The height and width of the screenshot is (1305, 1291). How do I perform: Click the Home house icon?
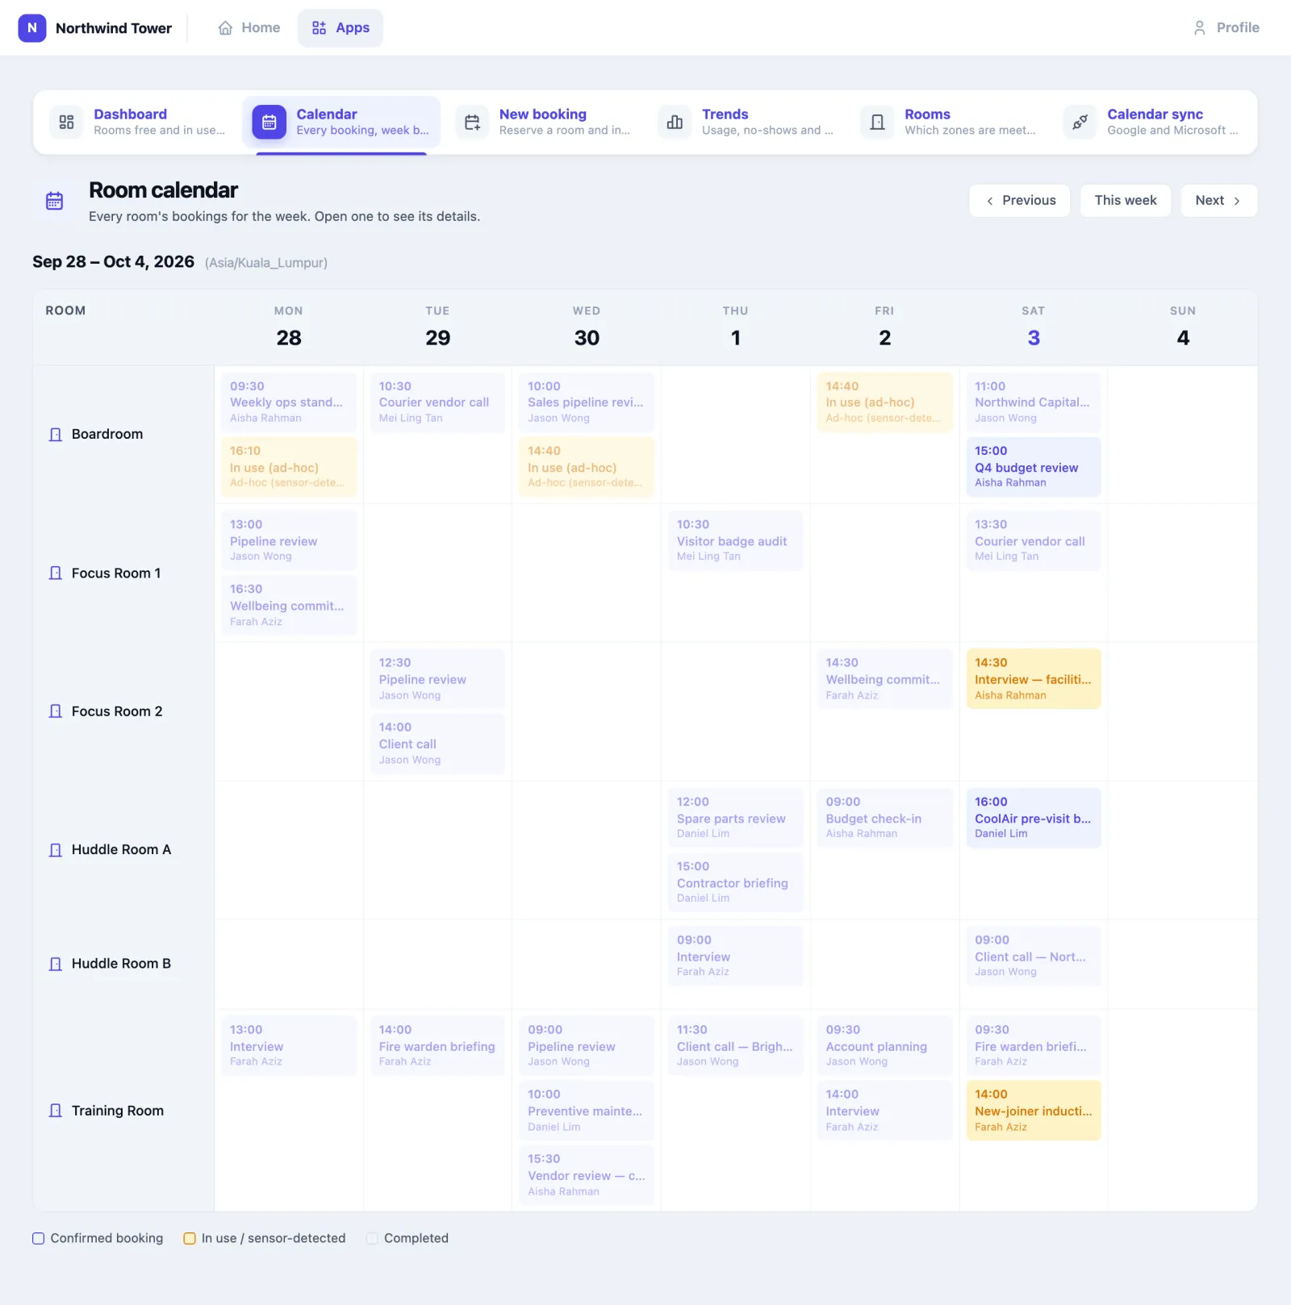coord(225,27)
